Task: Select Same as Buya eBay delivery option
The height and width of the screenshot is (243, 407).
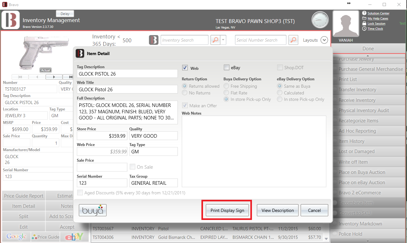Action: click(x=279, y=86)
